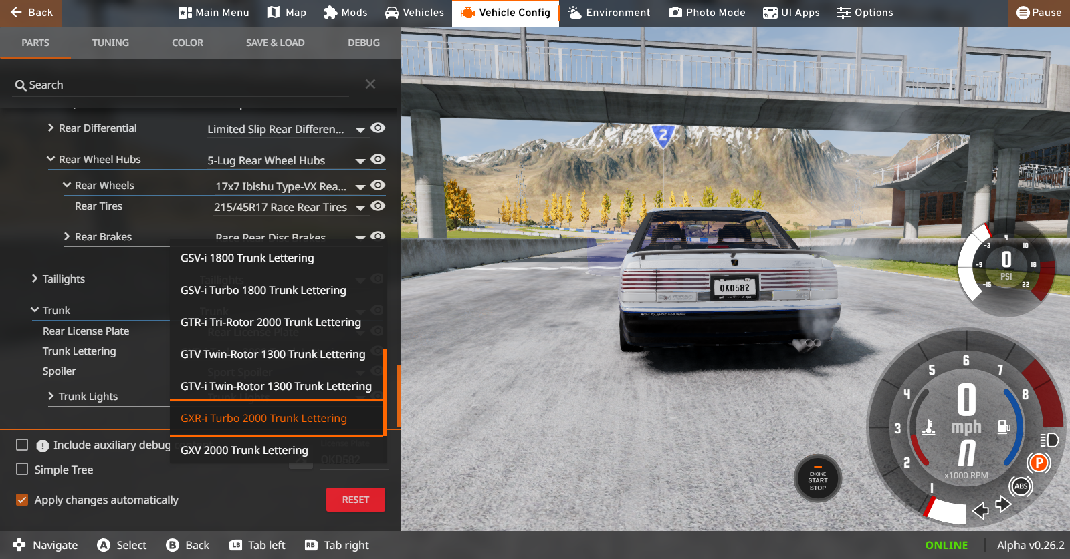The width and height of the screenshot is (1070, 559).
Task: Expand the Rear Differential tree item
Action: [x=51, y=128]
